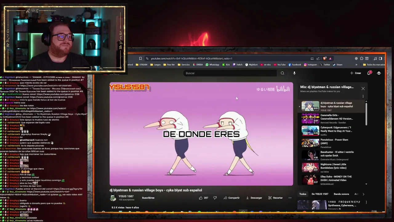
Task: Click the share page icon in the address bar
Action: point(318,58)
